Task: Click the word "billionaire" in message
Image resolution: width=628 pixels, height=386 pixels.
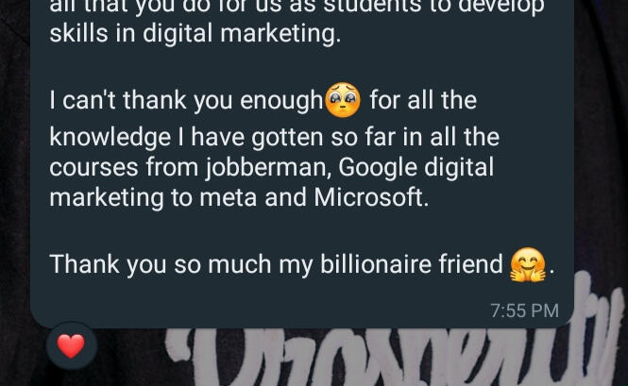Action: coord(375,264)
